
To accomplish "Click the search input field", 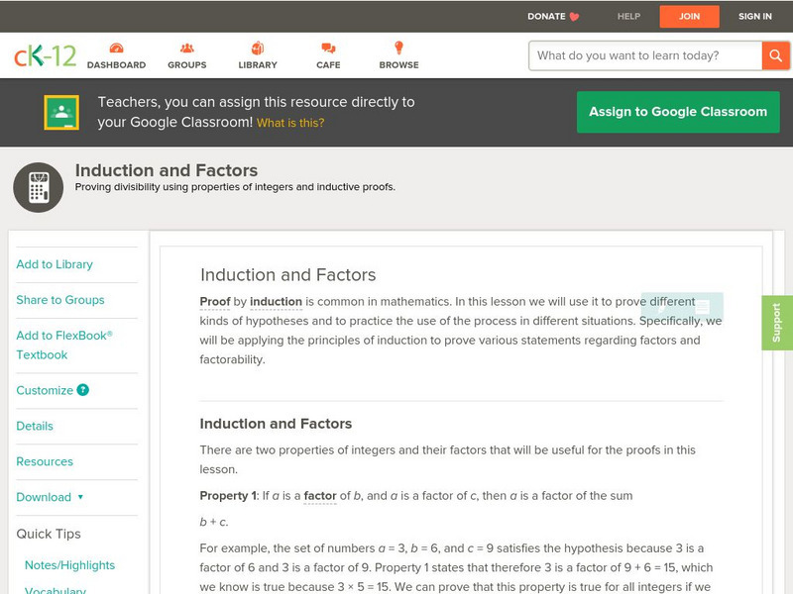I will pos(644,55).
